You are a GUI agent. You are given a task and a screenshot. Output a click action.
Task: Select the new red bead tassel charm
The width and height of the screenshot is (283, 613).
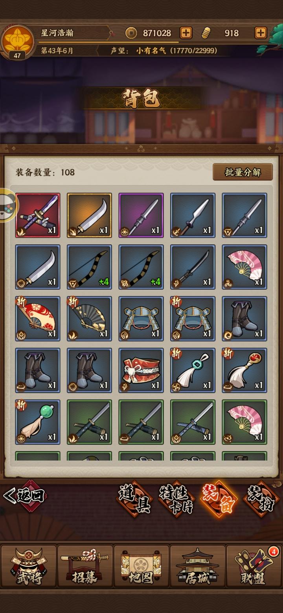coord(244,371)
